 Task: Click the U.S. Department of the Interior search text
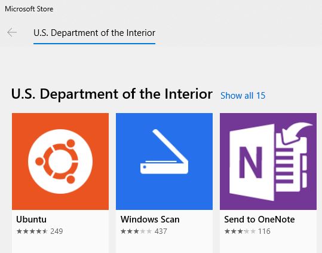click(94, 33)
